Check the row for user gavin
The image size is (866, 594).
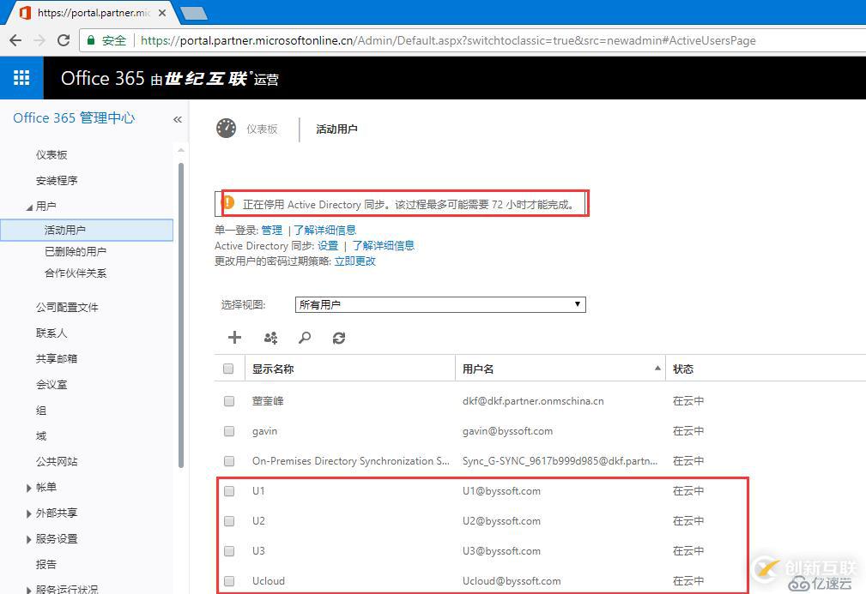[x=228, y=431]
